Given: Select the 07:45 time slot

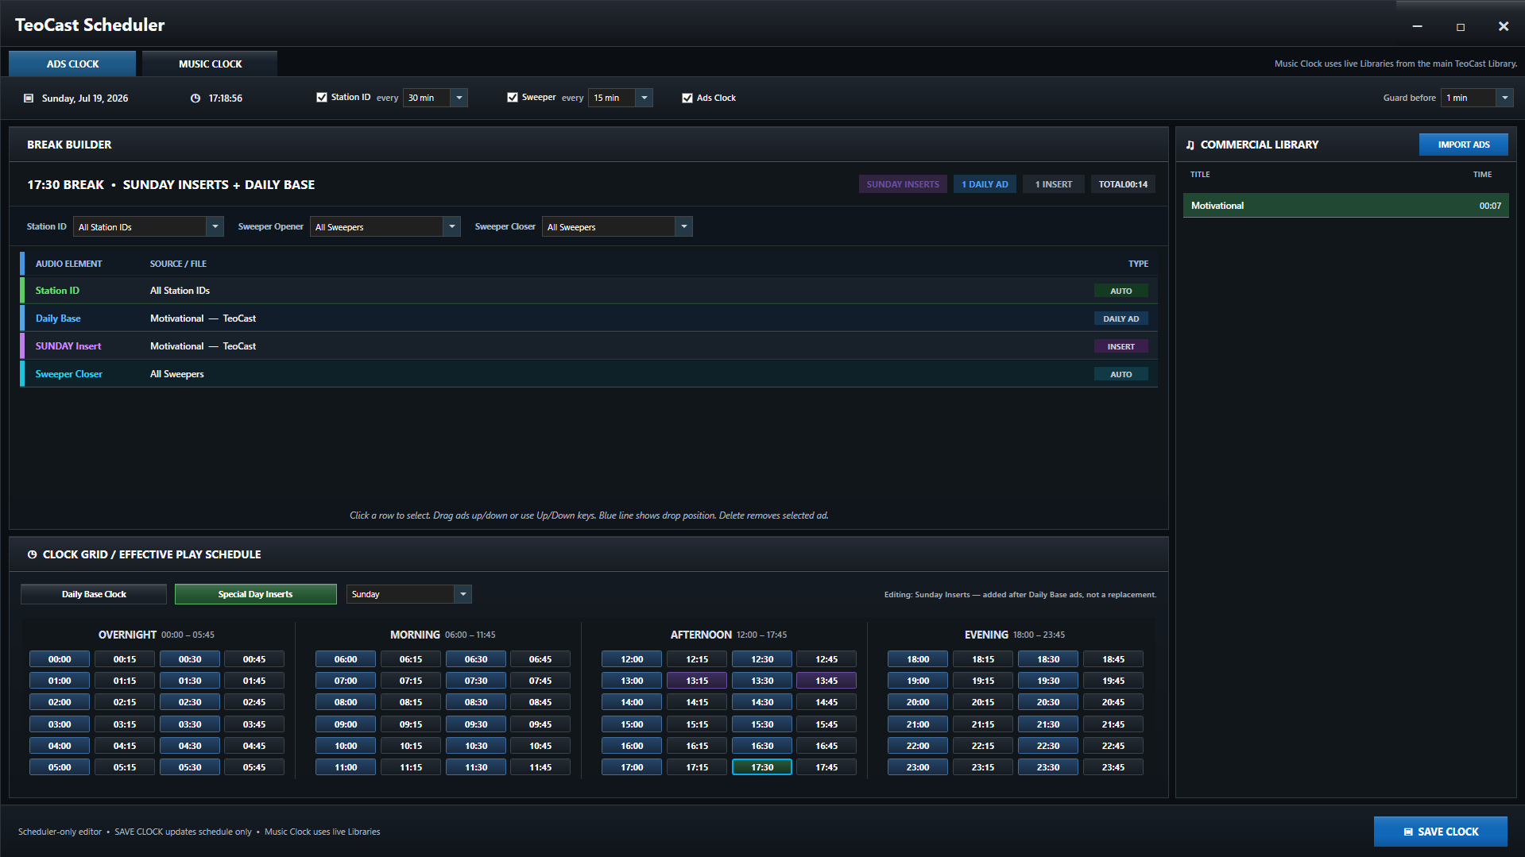Looking at the screenshot, I should [x=540, y=681].
